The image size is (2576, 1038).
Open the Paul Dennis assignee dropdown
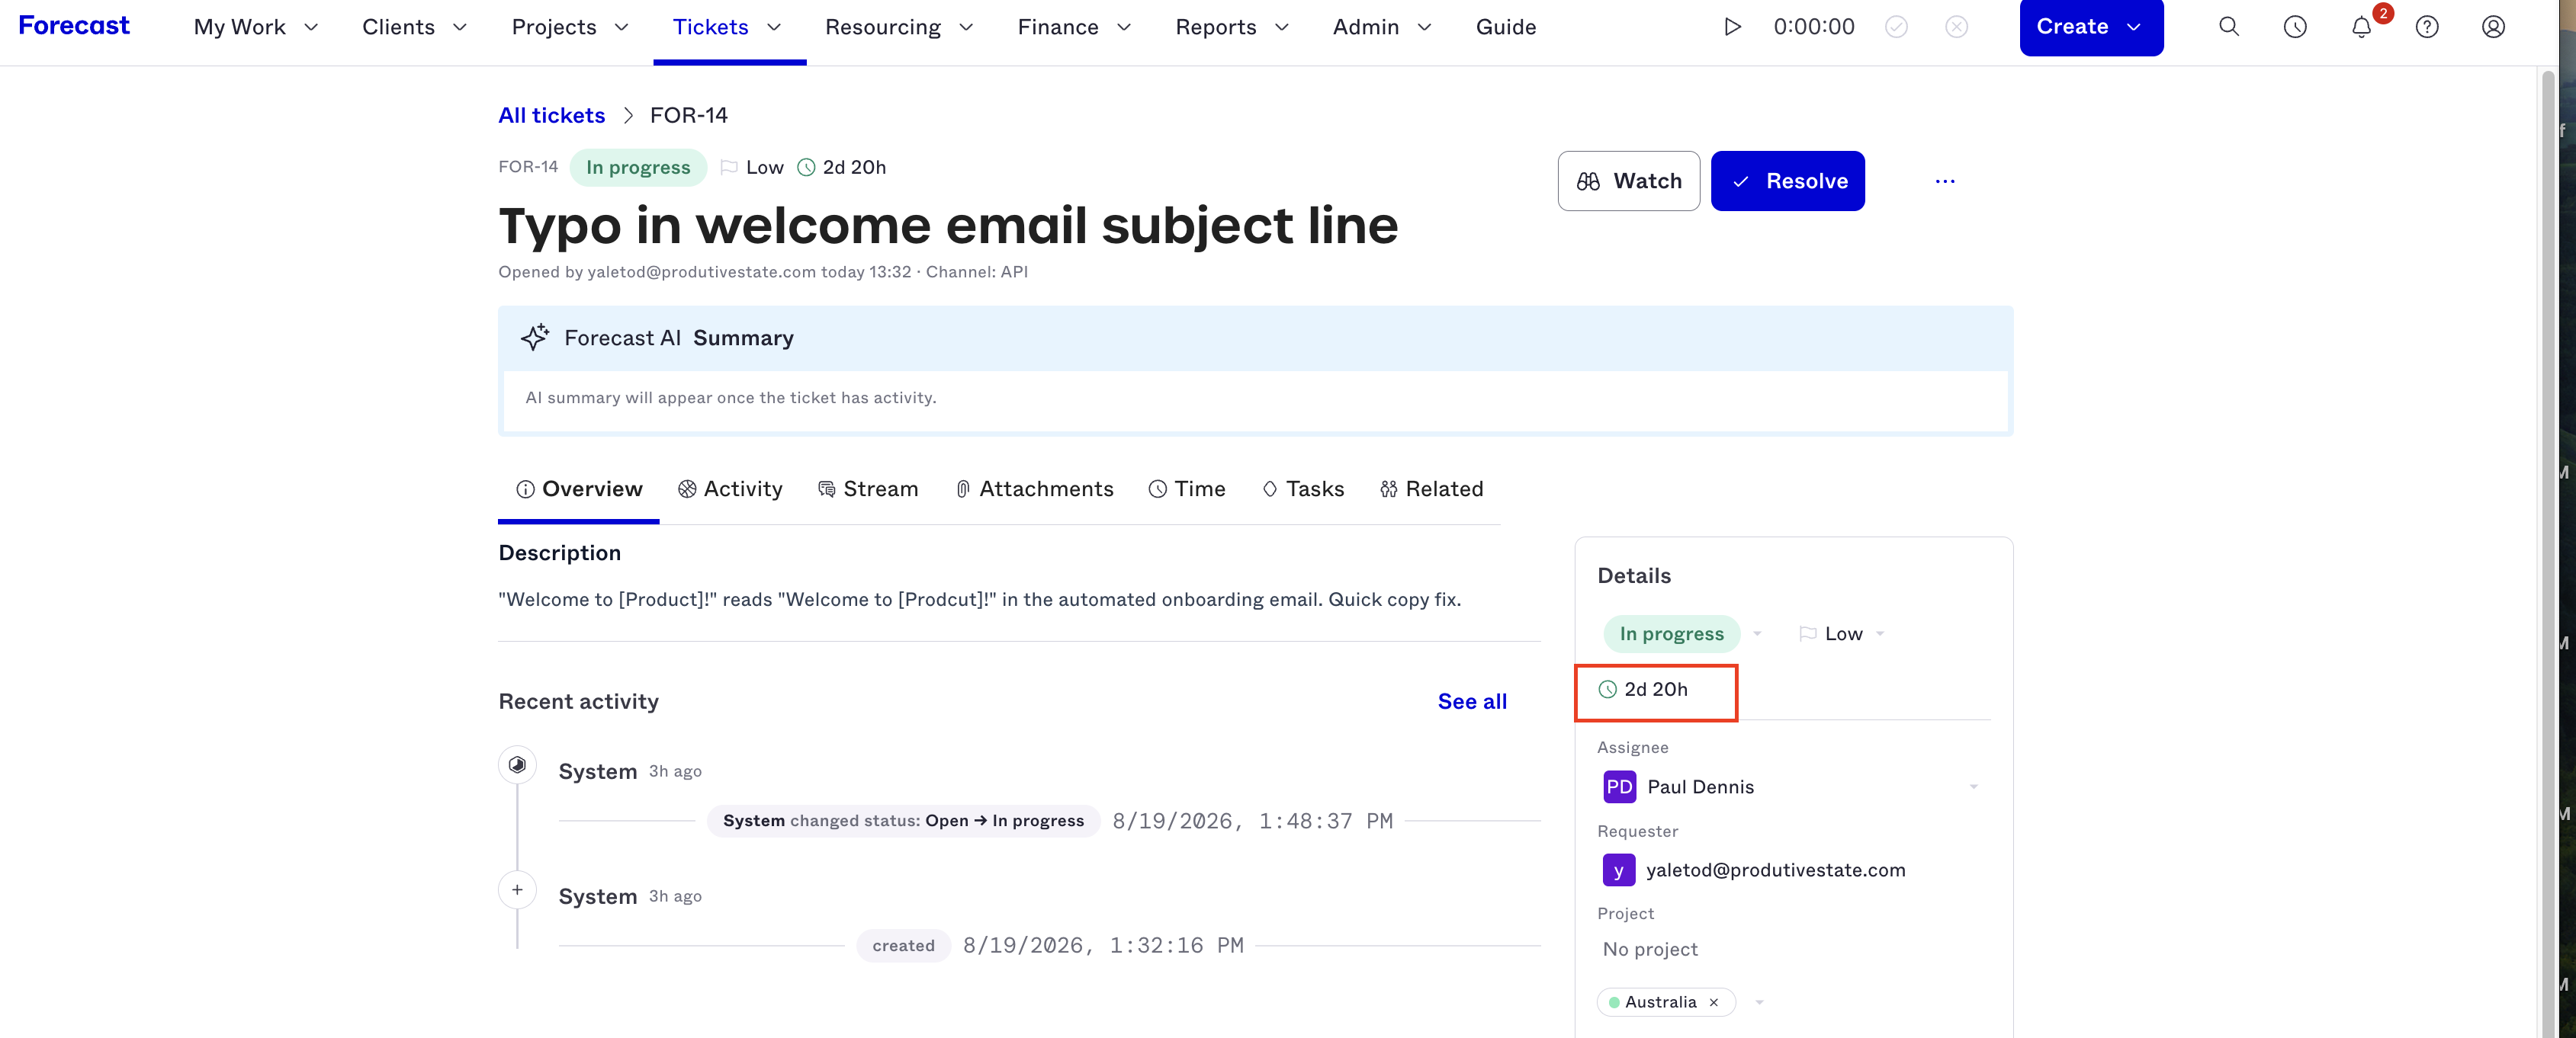pos(1792,787)
